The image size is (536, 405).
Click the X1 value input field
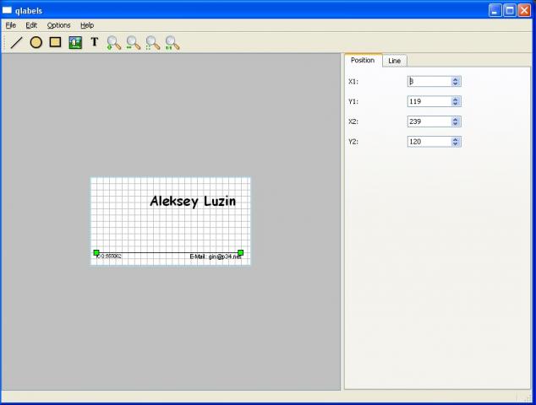[428, 81]
